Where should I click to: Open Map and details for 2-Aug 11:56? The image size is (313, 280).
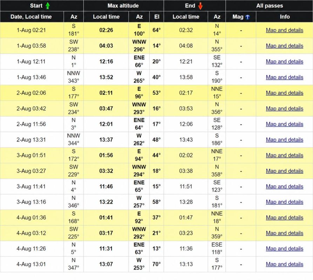[x=285, y=124]
